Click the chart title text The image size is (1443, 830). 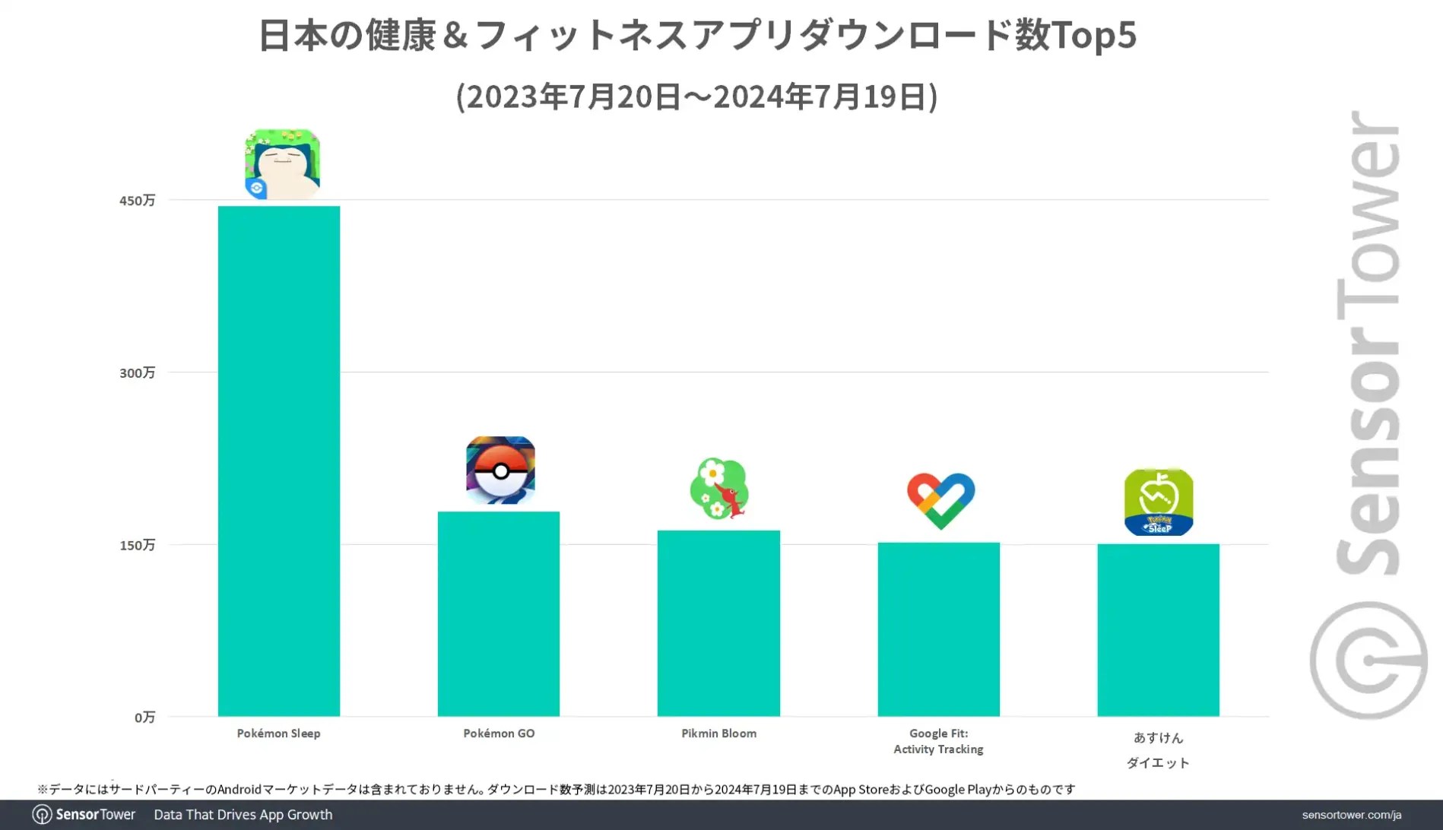(697, 35)
